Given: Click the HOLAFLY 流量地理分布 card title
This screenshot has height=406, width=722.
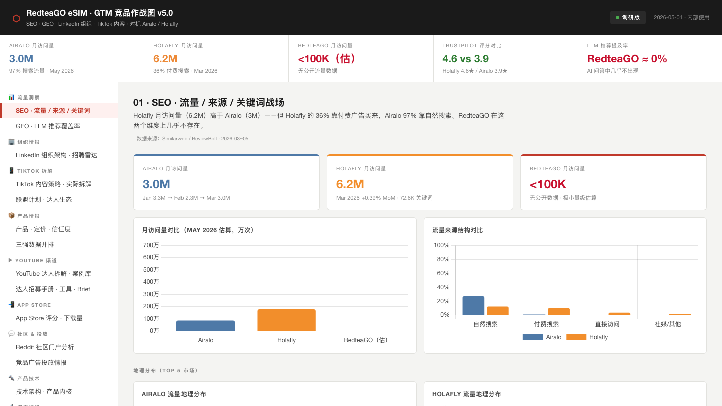Looking at the screenshot, I should click(x=467, y=394).
